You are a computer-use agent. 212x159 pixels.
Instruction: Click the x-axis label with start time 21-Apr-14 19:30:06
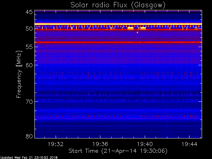tap(118, 151)
